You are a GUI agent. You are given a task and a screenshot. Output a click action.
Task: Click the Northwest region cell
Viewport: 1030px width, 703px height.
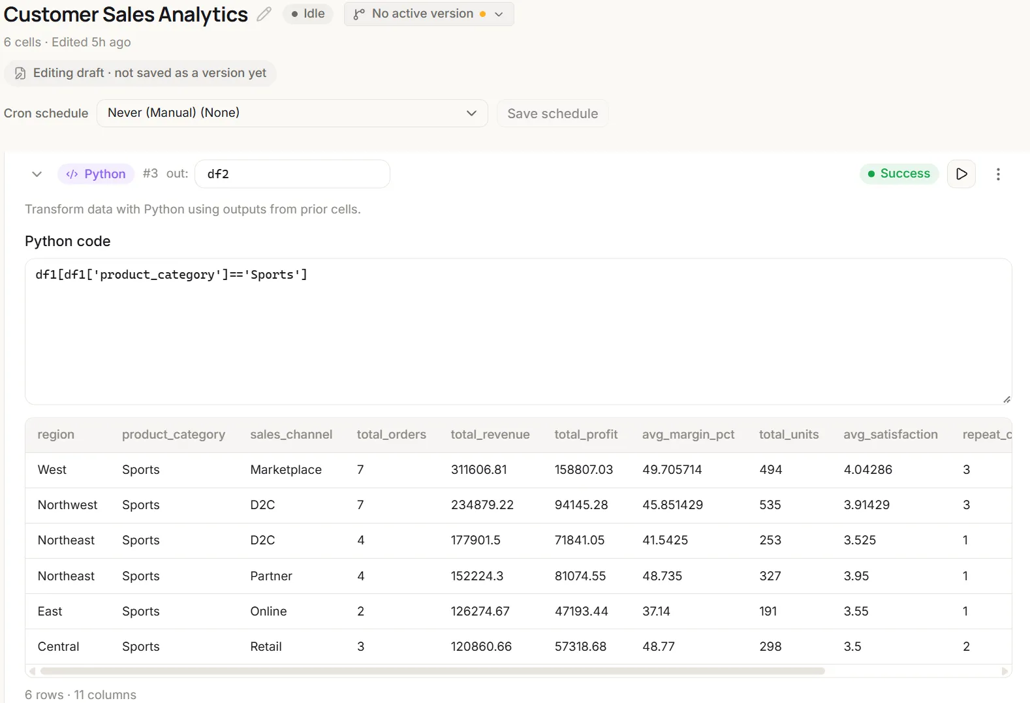coord(68,505)
